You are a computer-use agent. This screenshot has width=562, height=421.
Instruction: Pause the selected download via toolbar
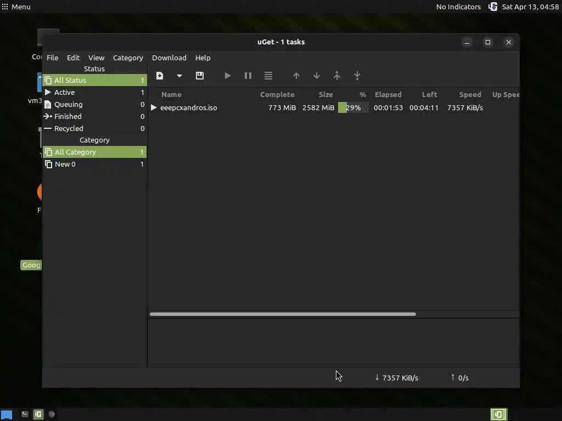pyautogui.click(x=248, y=76)
